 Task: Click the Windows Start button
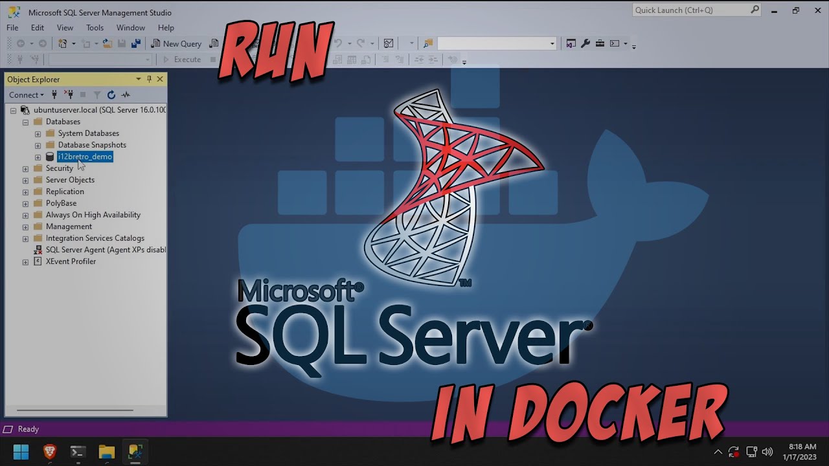21,451
